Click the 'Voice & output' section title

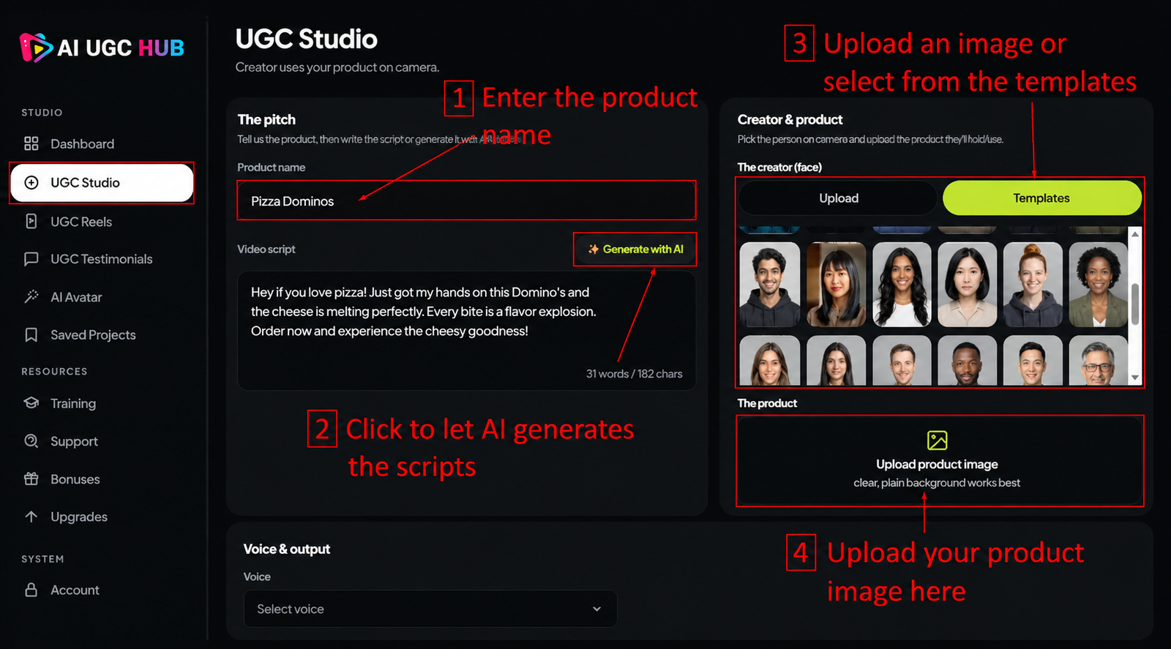point(286,549)
